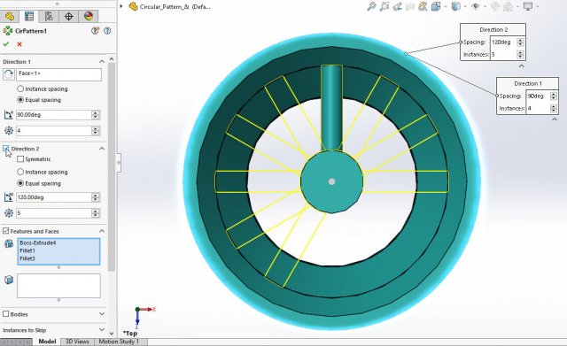Enable the Symmetric checkbox
Viewport: 567px width, 346px height.
(20, 159)
